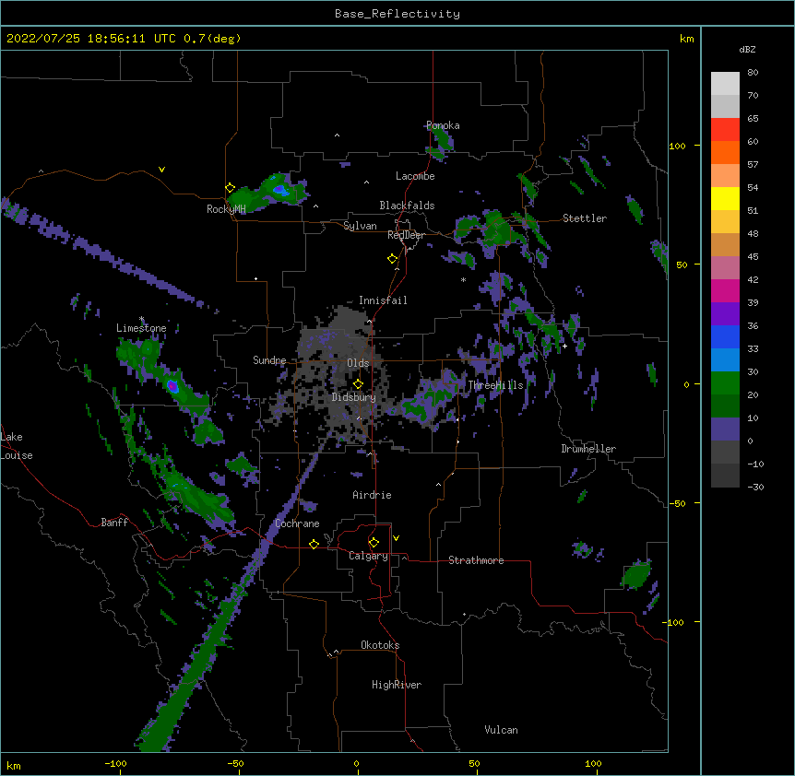Screen dimensions: 795x776
Task: Select the Stettler label
Action: [585, 218]
